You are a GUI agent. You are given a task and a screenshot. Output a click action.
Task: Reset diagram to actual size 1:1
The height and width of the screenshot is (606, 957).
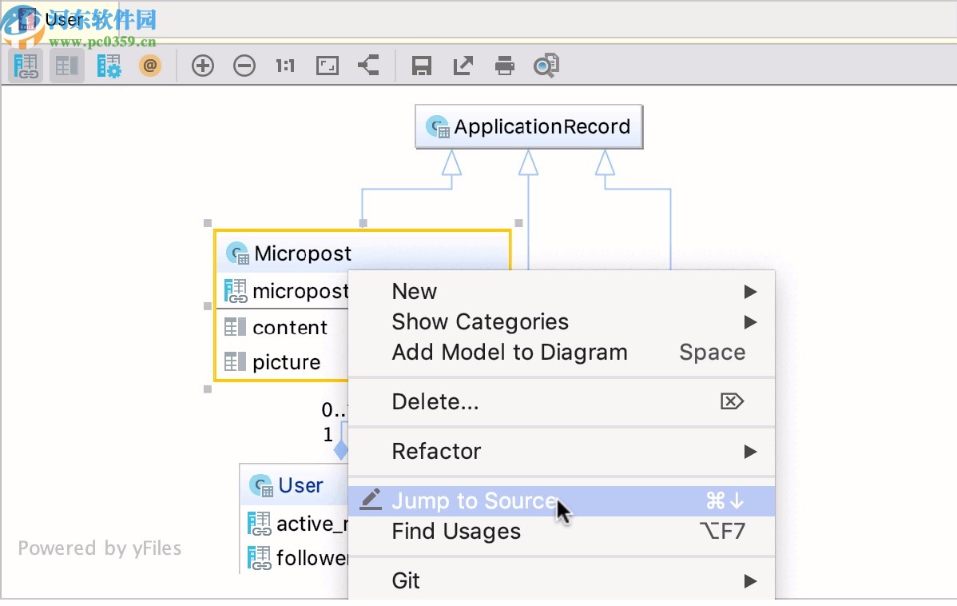pyautogui.click(x=285, y=66)
